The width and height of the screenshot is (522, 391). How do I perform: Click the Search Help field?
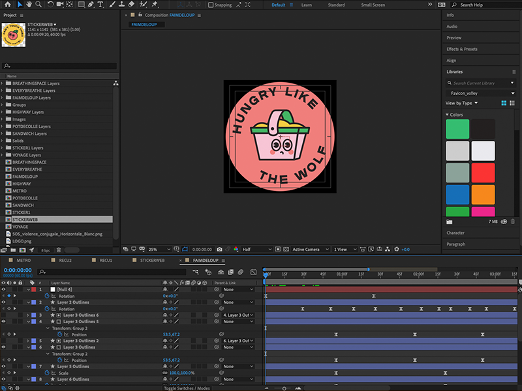pyautogui.click(x=485, y=5)
